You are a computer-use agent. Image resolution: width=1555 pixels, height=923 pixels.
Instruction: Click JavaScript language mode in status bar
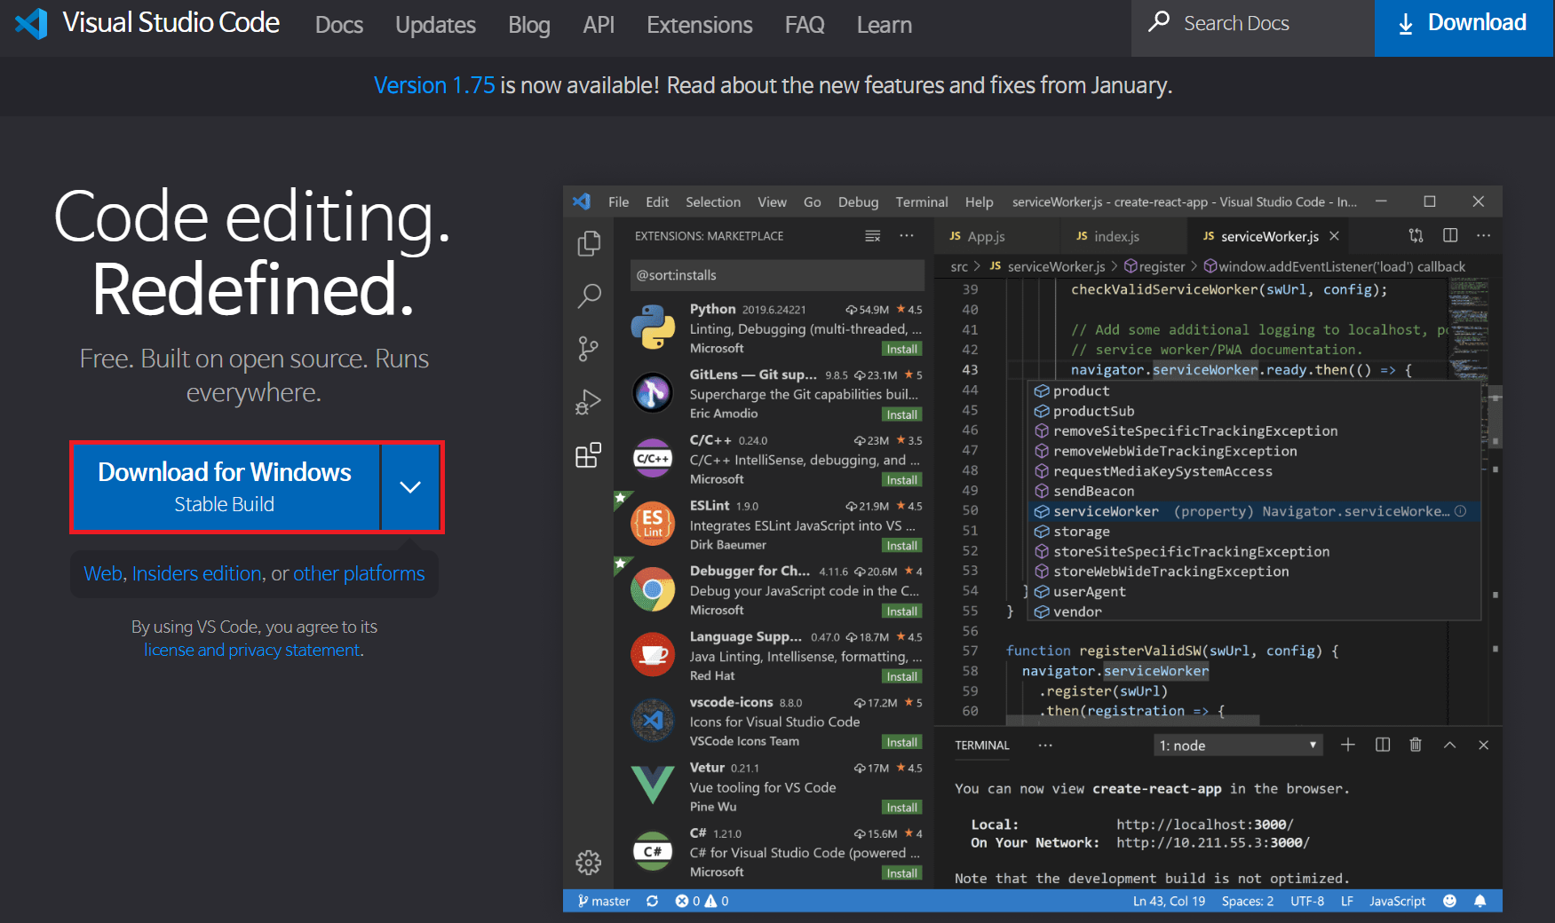(x=1397, y=901)
